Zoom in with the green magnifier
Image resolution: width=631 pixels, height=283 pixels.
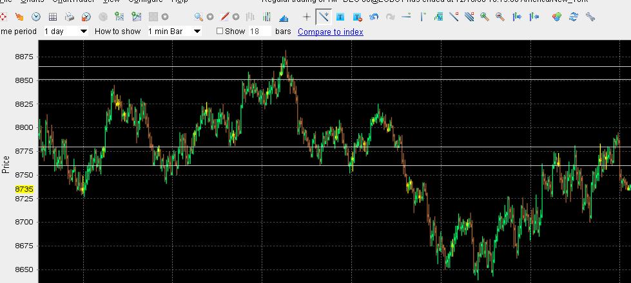tap(485, 17)
